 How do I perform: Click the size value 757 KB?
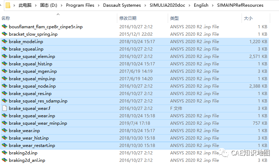[x=260, y=123]
